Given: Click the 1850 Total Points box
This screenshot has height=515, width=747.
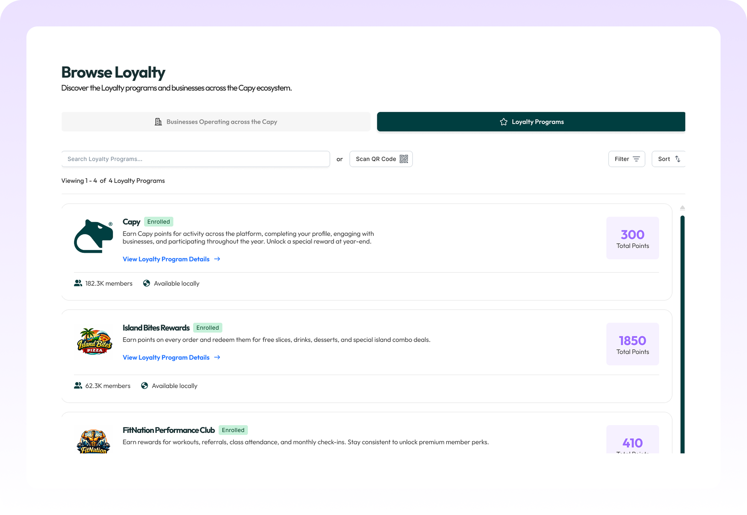Looking at the screenshot, I should point(632,344).
